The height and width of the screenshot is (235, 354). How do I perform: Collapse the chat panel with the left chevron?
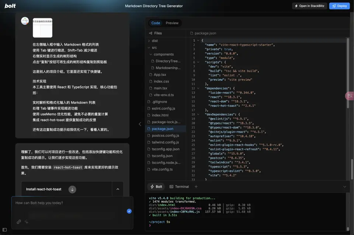[140, 124]
